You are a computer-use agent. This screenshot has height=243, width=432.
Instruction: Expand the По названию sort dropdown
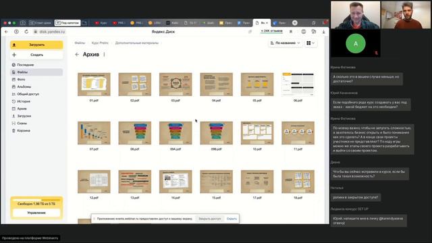point(285,43)
